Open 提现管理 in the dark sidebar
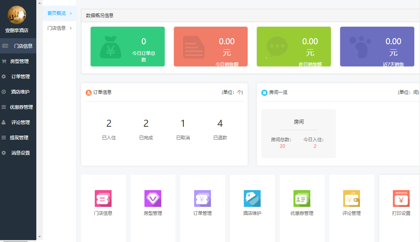 pyautogui.click(x=18, y=137)
